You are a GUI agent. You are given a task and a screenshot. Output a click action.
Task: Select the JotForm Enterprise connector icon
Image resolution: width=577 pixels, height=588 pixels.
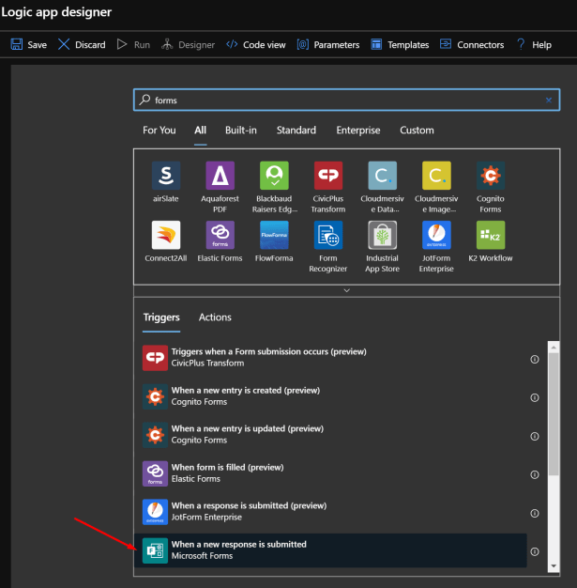[436, 235]
